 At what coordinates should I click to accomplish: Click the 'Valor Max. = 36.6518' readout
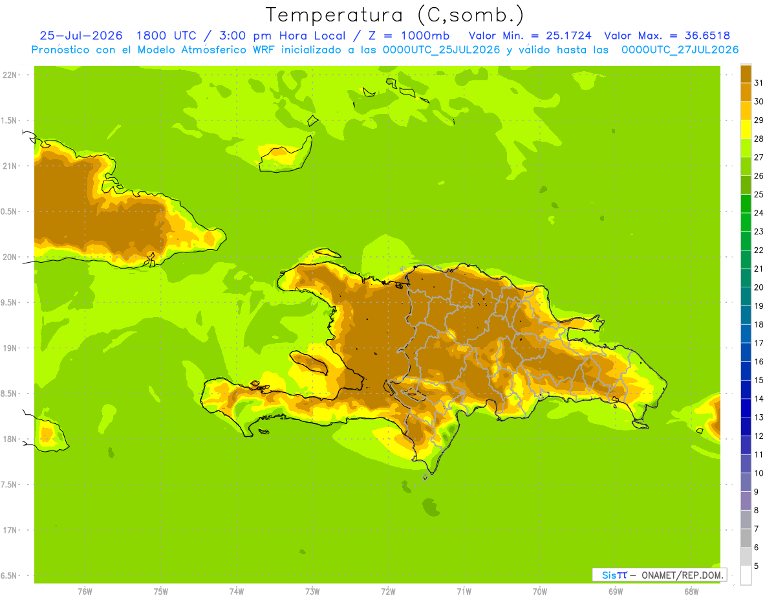click(667, 36)
